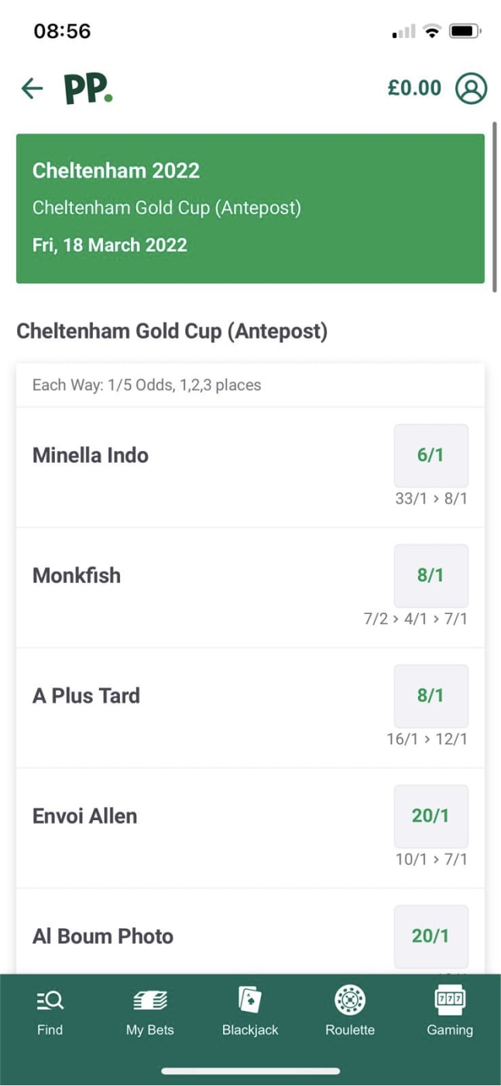Select the 6/1 odds for Minella Indo
501x1086 pixels.
point(431,455)
